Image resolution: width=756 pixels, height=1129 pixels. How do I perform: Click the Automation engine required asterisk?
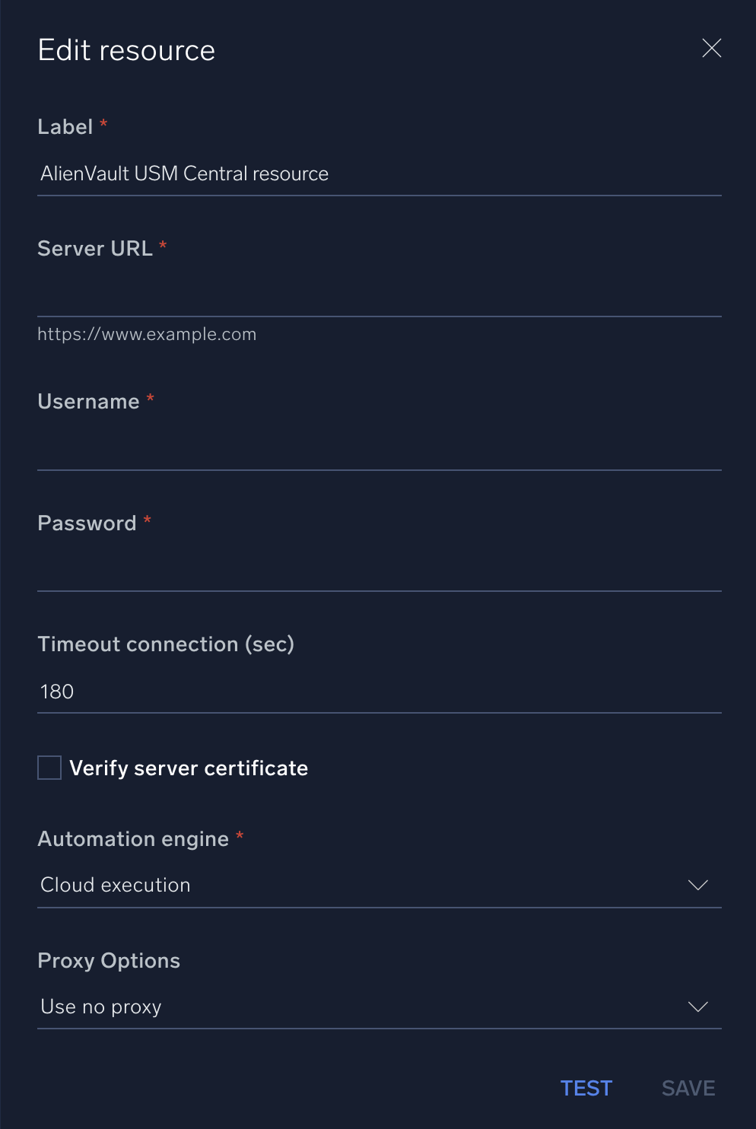pos(240,835)
